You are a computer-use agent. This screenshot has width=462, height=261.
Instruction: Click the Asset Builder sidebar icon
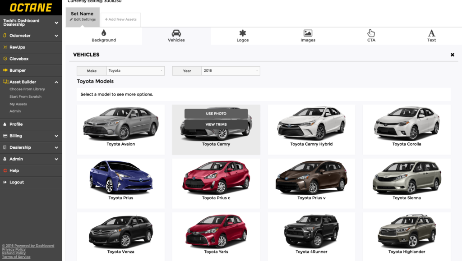5,82
